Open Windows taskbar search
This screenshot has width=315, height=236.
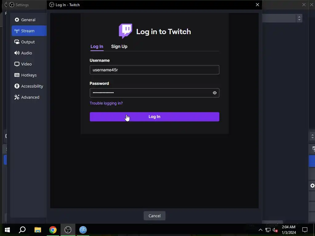(x=22, y=230)
